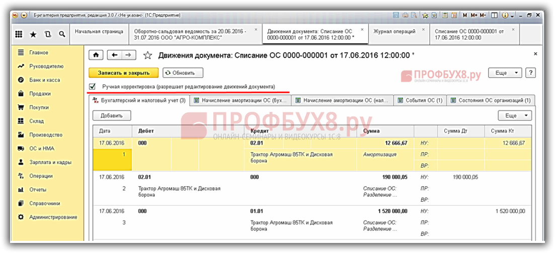Open top Еще dropdown near help button
The width and height of the screenshot is (555, 253).
tap(505, 73)
